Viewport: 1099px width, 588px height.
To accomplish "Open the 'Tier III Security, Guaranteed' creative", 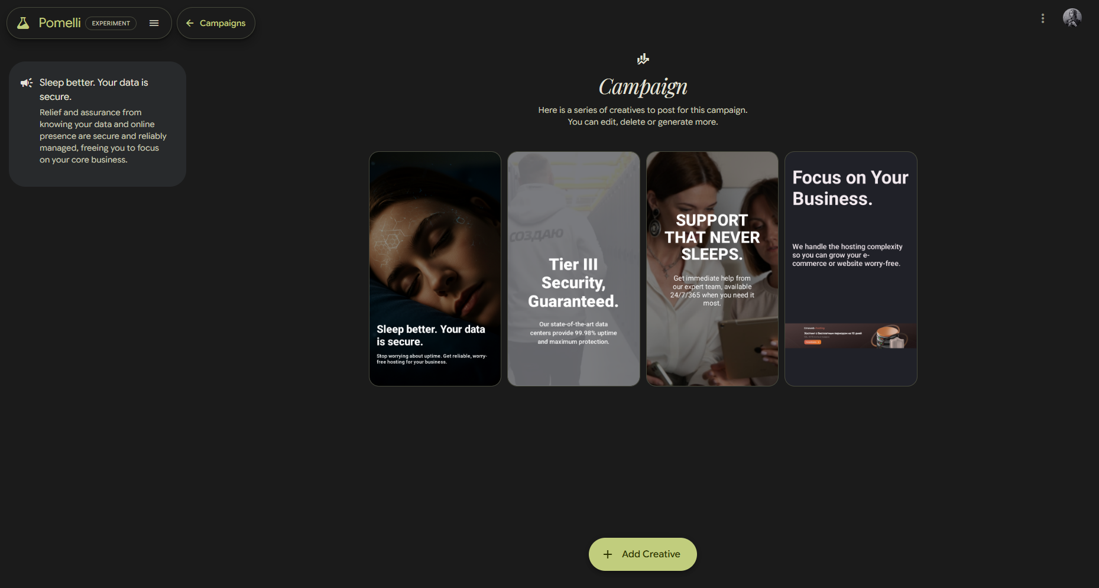I will tap(573, 269).
